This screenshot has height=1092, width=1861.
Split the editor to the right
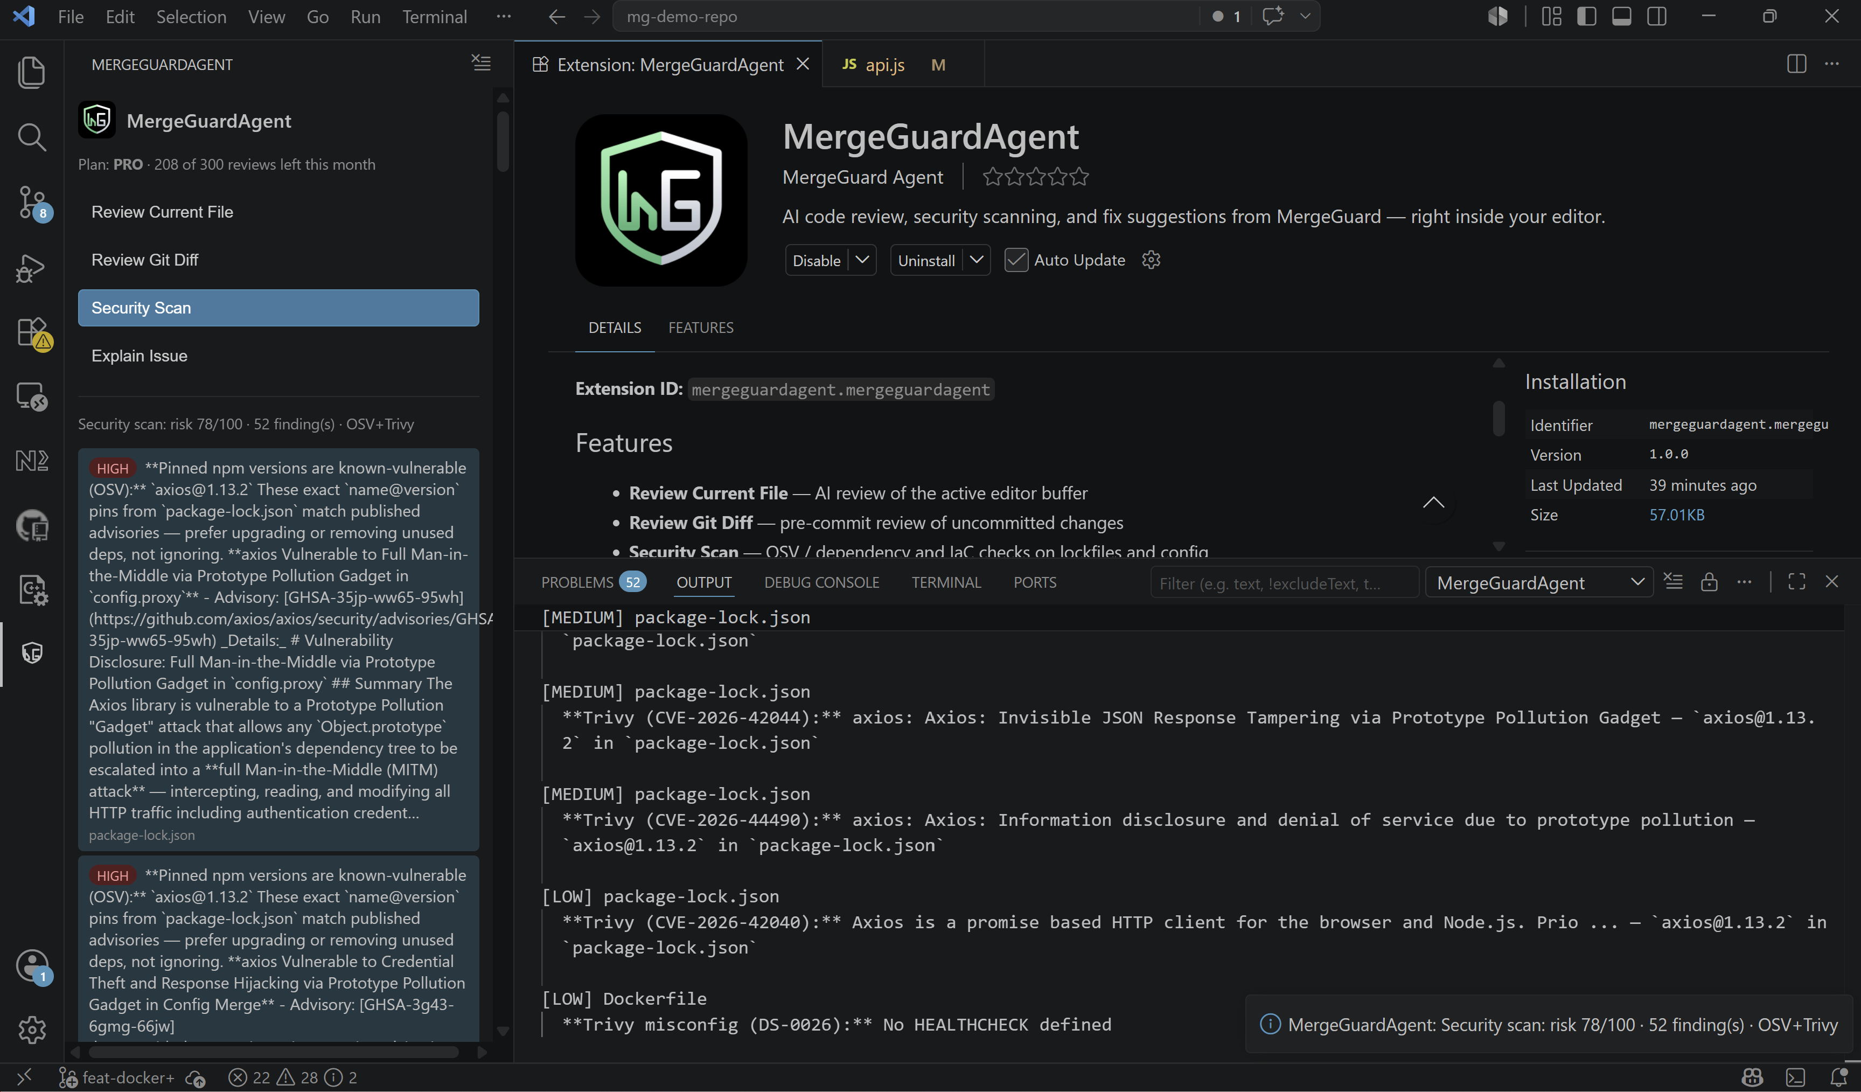pos(1797,64)
